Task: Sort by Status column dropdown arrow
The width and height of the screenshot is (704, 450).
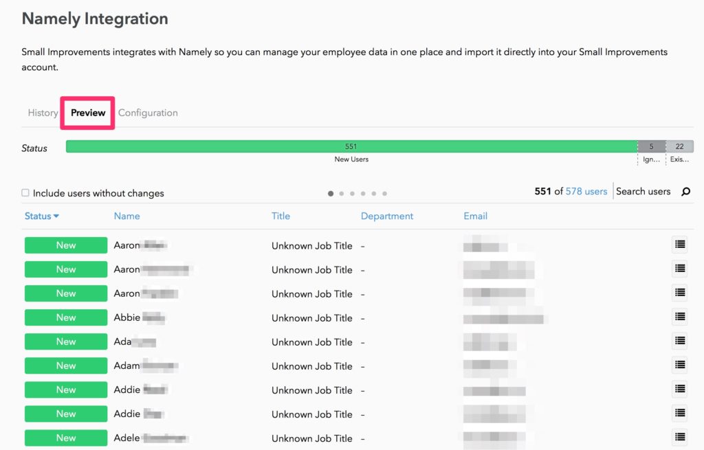Action: (x=56, y=216)
